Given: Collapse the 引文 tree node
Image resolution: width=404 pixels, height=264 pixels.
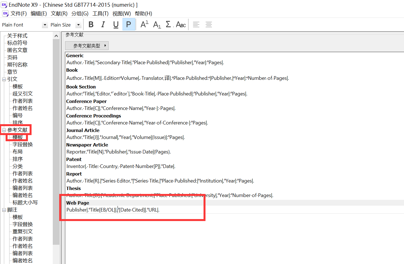Looking at the screenshot, I should (x=4, y=79).
